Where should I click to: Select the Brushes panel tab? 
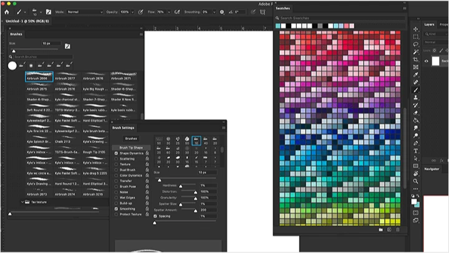pos(16,34)
